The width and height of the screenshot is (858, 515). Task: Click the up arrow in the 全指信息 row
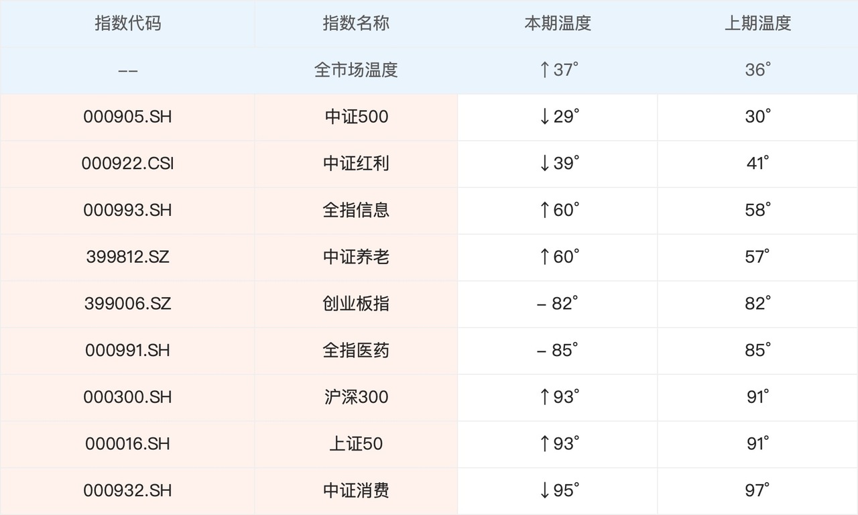click(x=544, y=211)
